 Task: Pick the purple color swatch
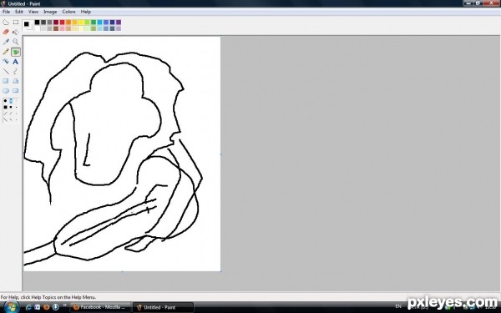119,22
